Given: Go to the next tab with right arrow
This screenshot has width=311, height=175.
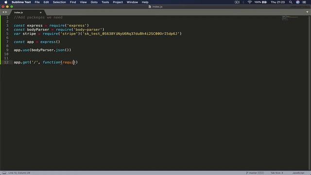Looking at the screenshot, I should (6, 12).
